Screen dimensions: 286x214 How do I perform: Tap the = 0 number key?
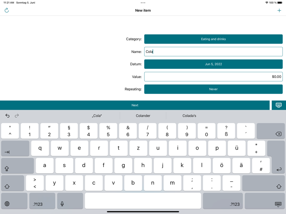coord(206,131)
